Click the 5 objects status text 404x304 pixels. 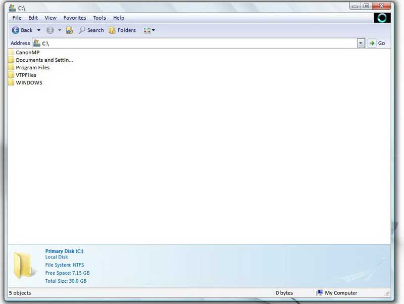point(20,293)
